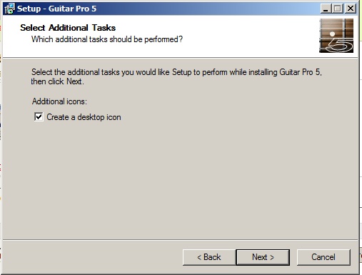Go to the previous step with Back
Screen dimensions: 362x275
click(x=209, y=257)
